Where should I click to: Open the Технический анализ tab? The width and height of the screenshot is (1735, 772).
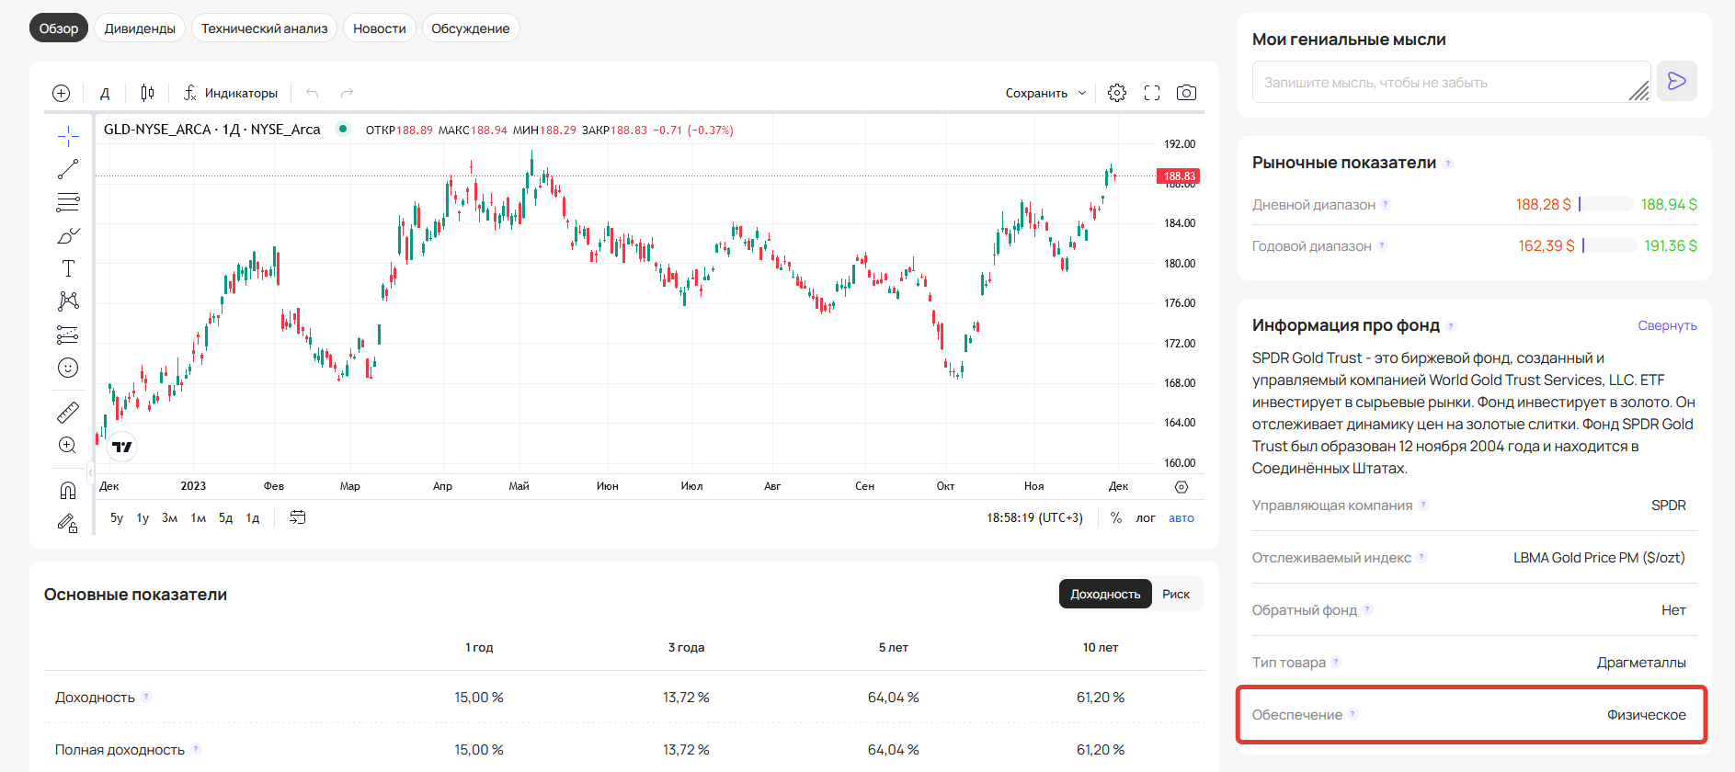coord(265,28)
